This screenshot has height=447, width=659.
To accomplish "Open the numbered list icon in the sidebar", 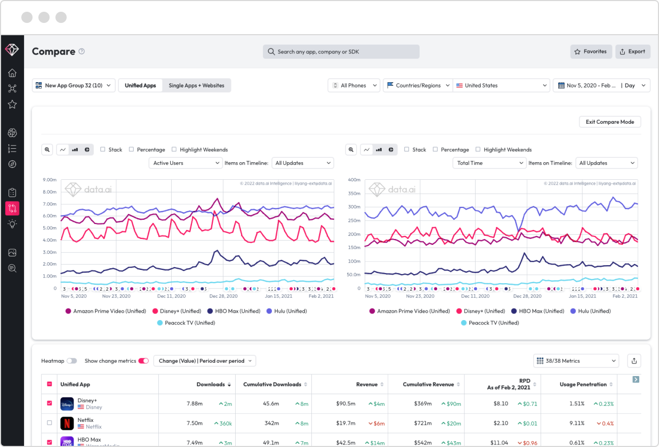I will (12, 148).
